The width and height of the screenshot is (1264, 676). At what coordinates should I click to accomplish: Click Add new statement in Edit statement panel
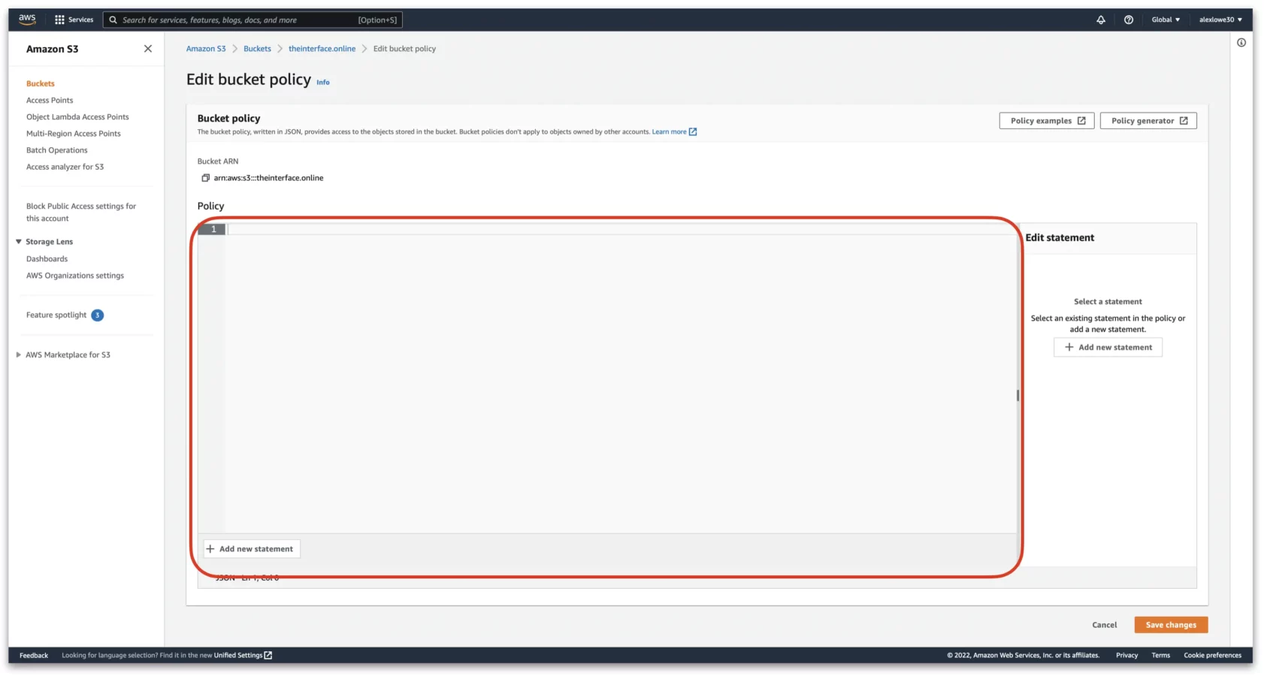coord(1108,347)
